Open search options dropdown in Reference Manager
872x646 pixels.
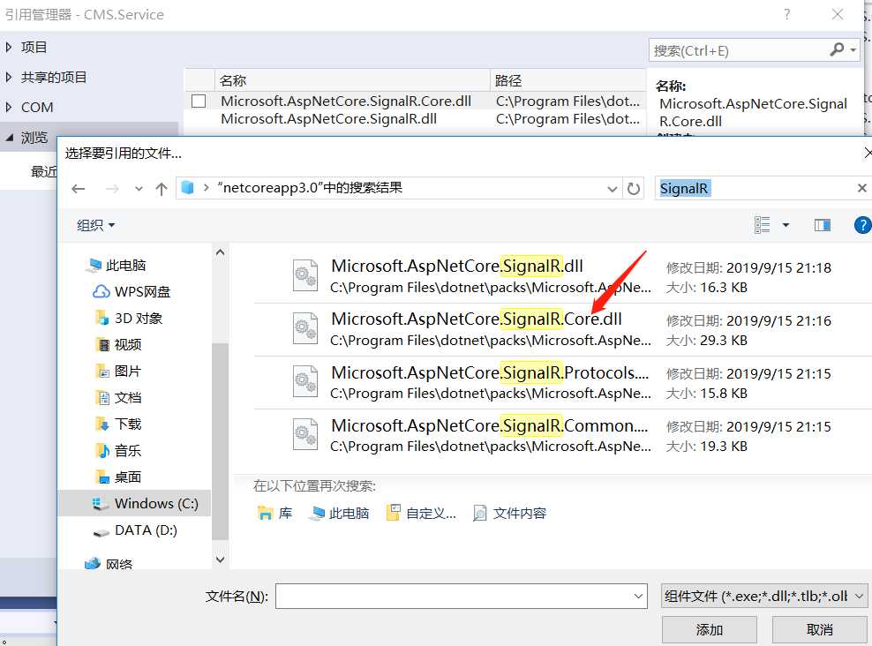pos(853,50)
